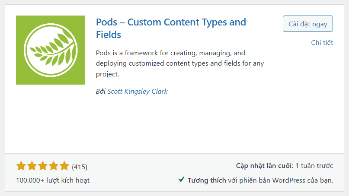This screenshot has height=196, width=349.
Task: Click the Pods plugin leaf logo thumbnail
Action: 51,50
